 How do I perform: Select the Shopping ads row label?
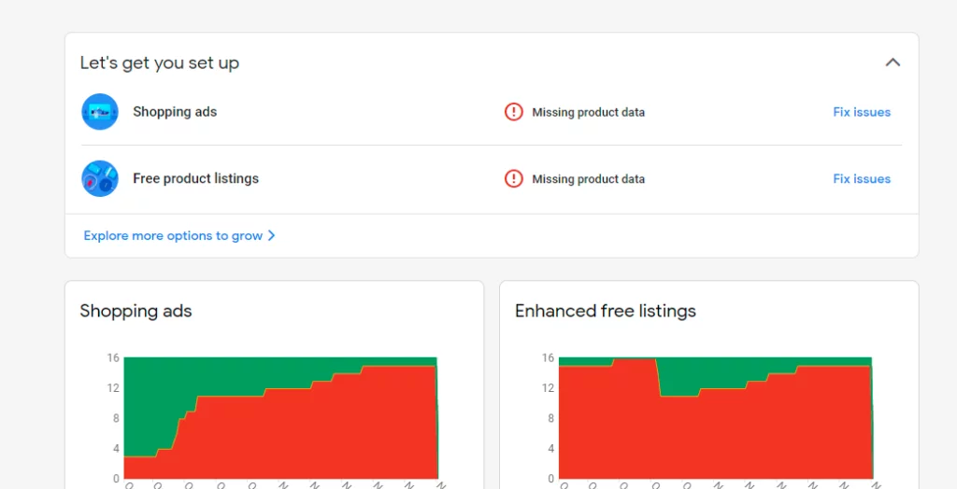tap(175, 112)
